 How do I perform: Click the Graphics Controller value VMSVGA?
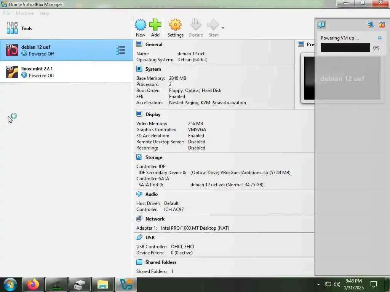point(197,130)
